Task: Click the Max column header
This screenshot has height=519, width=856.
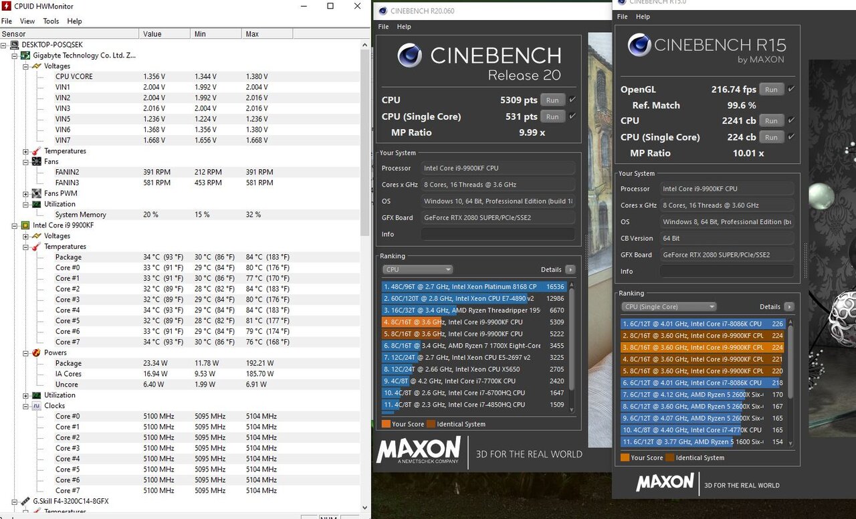Action: [x=268, y=33]
